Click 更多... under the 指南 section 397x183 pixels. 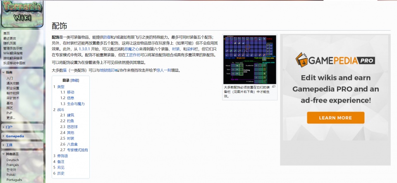(x=11, y=118)
